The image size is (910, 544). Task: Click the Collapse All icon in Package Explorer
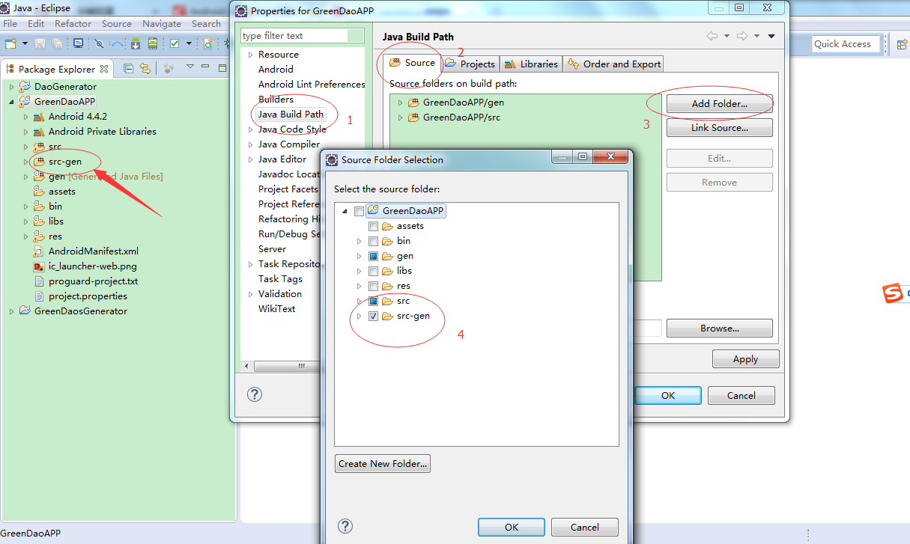point(128,68)
